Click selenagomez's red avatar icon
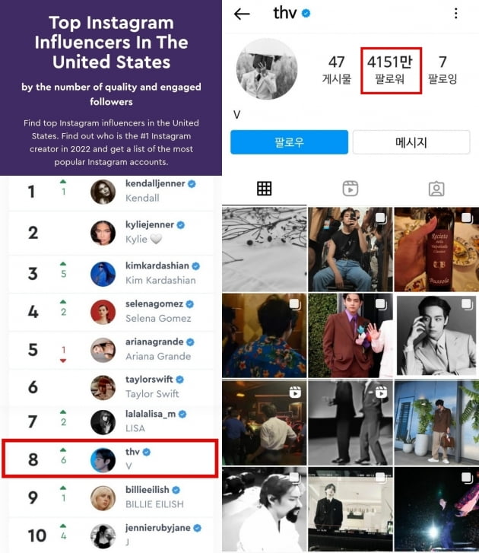Image resolution: width=479 pixels, height=553 pixels. 103,312
